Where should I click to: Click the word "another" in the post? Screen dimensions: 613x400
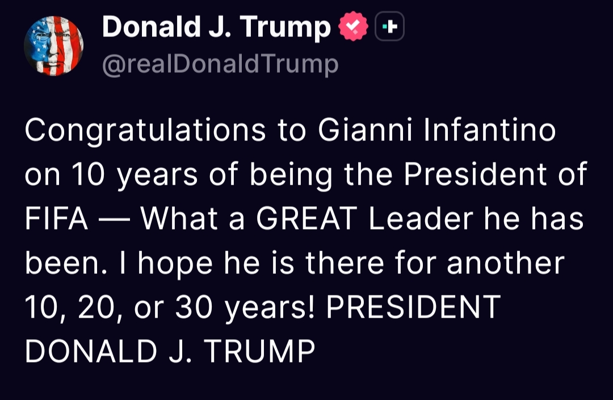tap(506, 264)
